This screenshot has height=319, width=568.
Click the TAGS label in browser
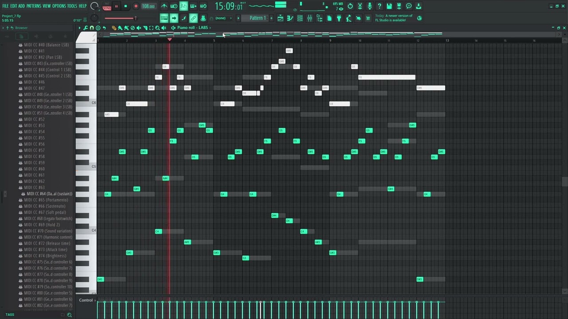pos(10,315)
